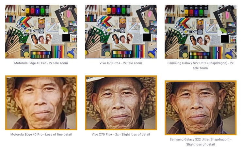The image size is (241, 149).
Task: Click colored pencils in Vivo chart image
Action: [x=138, y=51]
